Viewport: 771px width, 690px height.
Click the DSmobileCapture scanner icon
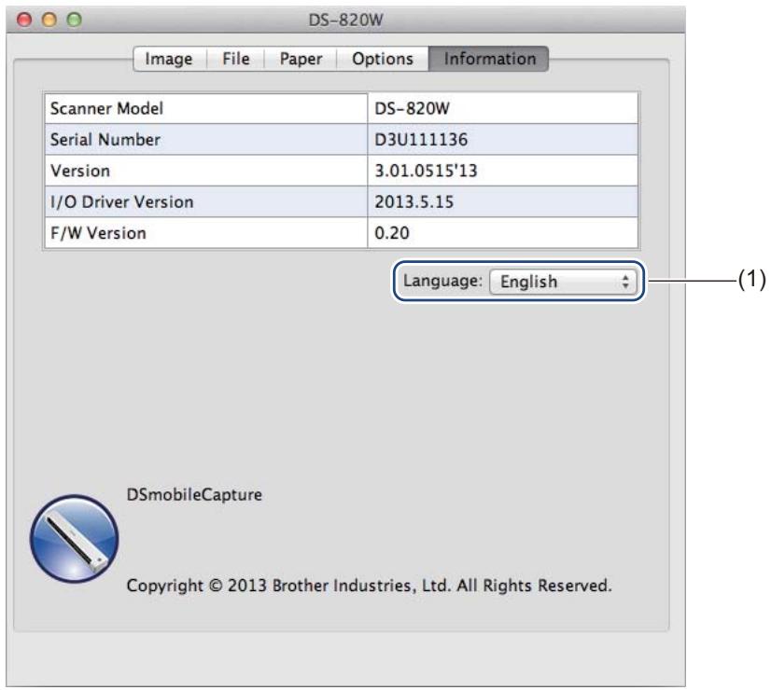pyautogui.click(x=75, y=539)
